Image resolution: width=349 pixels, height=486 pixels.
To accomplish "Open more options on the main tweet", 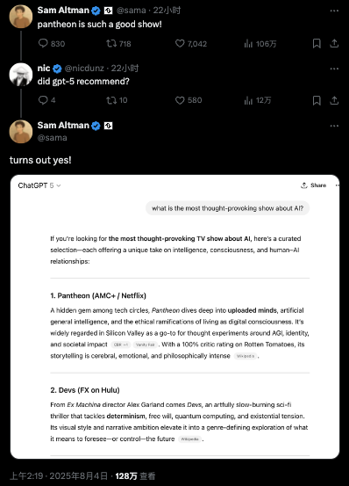I will 334,126.
